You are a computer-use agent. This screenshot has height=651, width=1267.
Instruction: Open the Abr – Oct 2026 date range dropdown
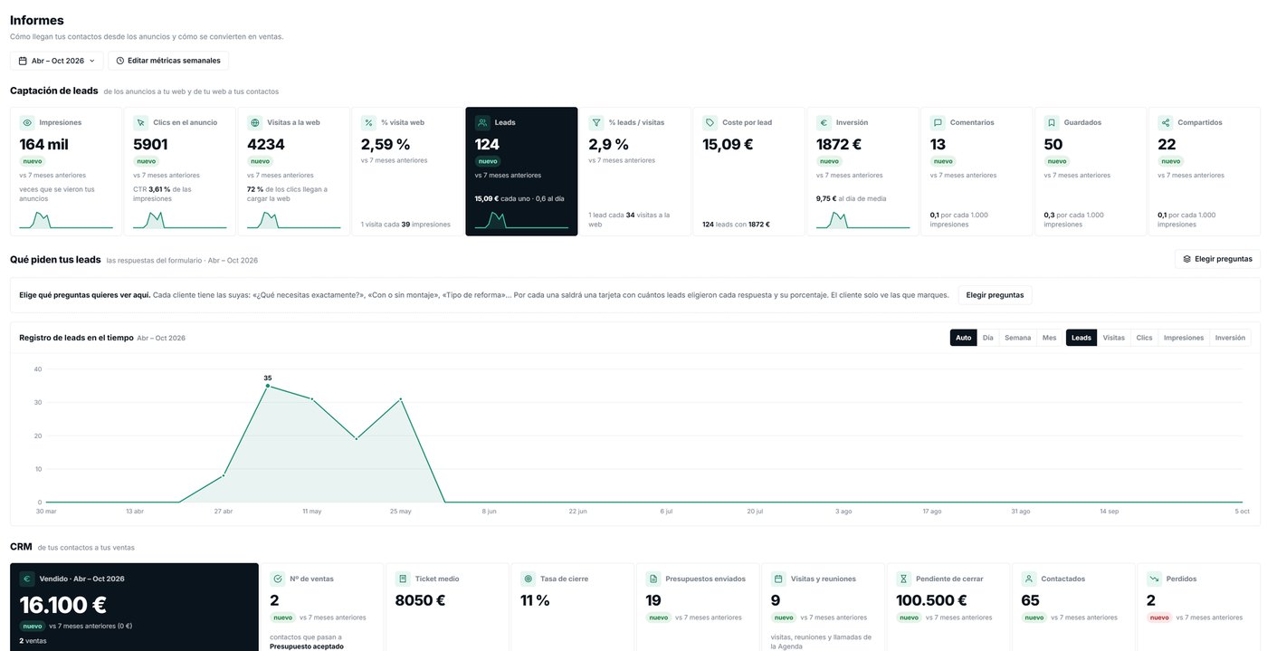click(57, 61)
